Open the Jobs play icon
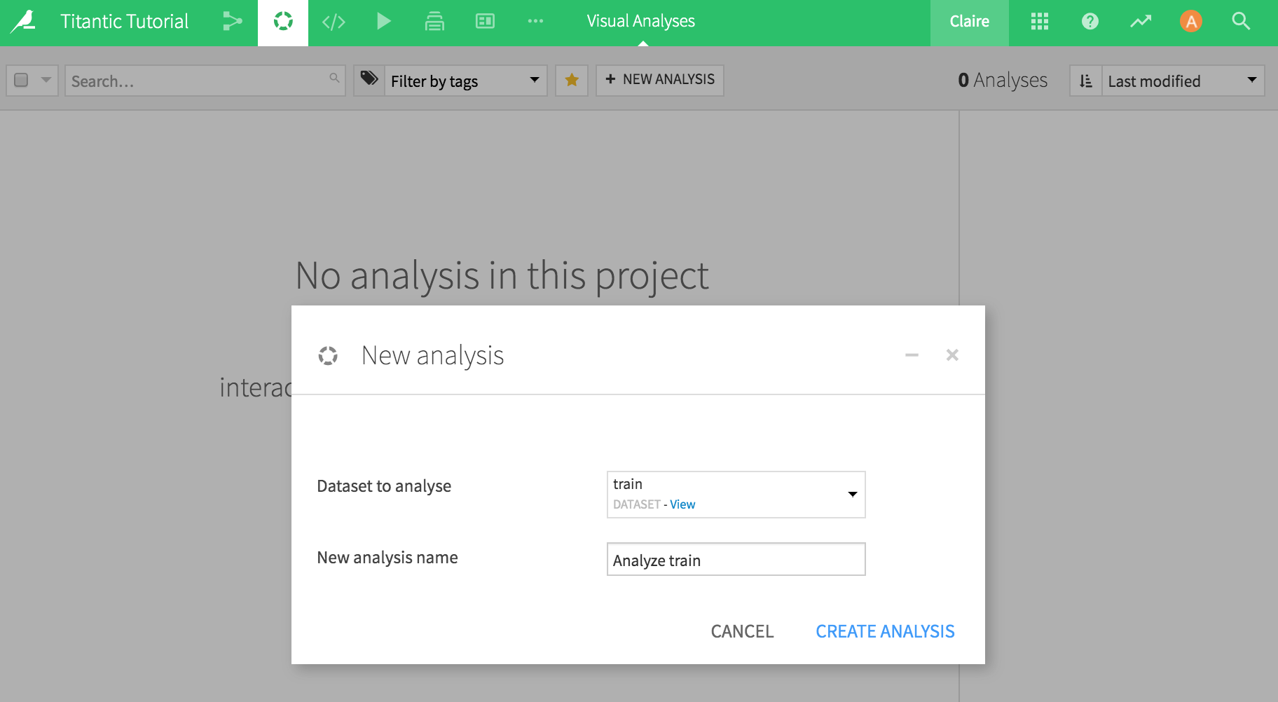Screen dimensions: 1278x702 point(383,21)
